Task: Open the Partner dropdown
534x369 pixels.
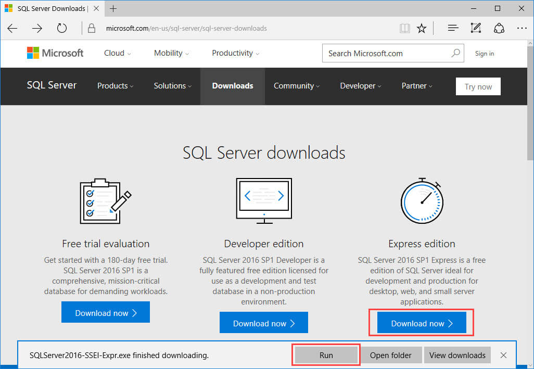Action: (417, 86)
